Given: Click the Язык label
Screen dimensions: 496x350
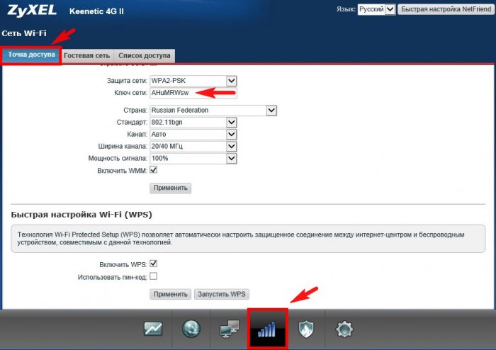Looking at the screenshot, I should coord(346,9).
